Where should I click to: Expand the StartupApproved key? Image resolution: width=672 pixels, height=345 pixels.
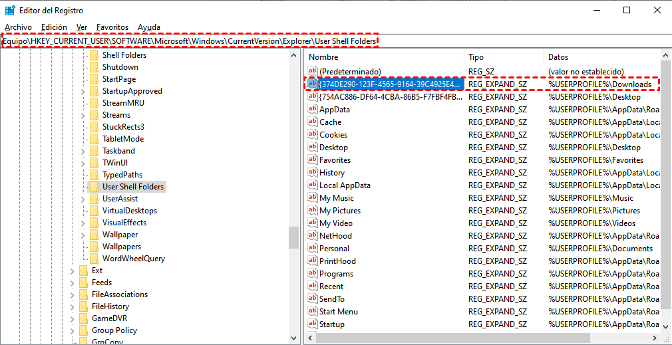[83, 91]
